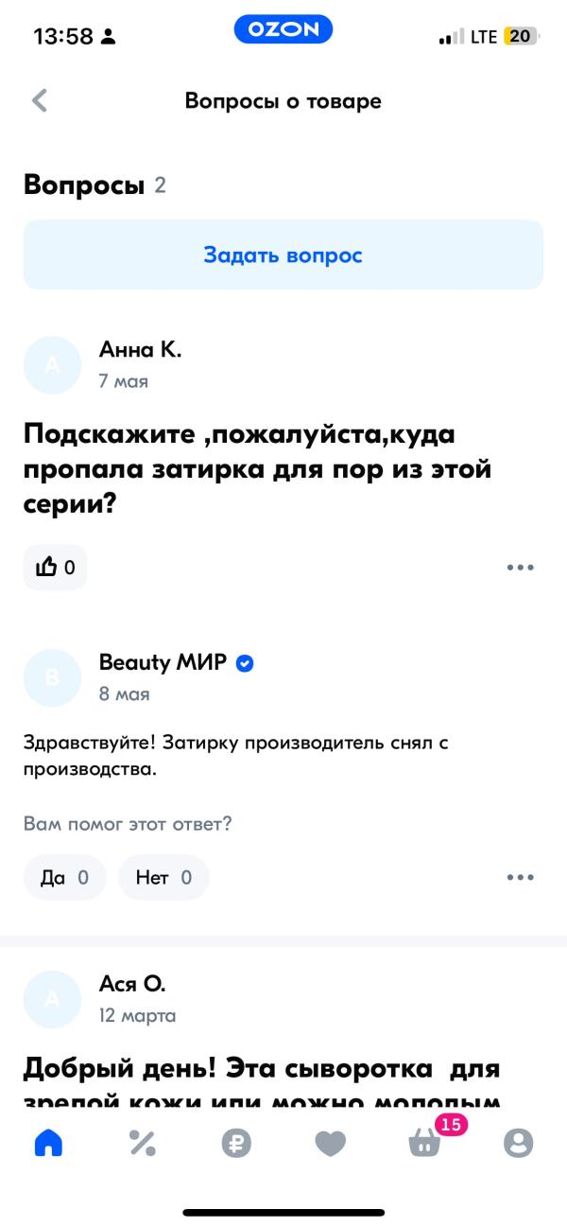Mark the answer as unhelpful with Нет
Image resolution: width=567 pixels, height=1227 pixels.
click(x=163, y=878)
